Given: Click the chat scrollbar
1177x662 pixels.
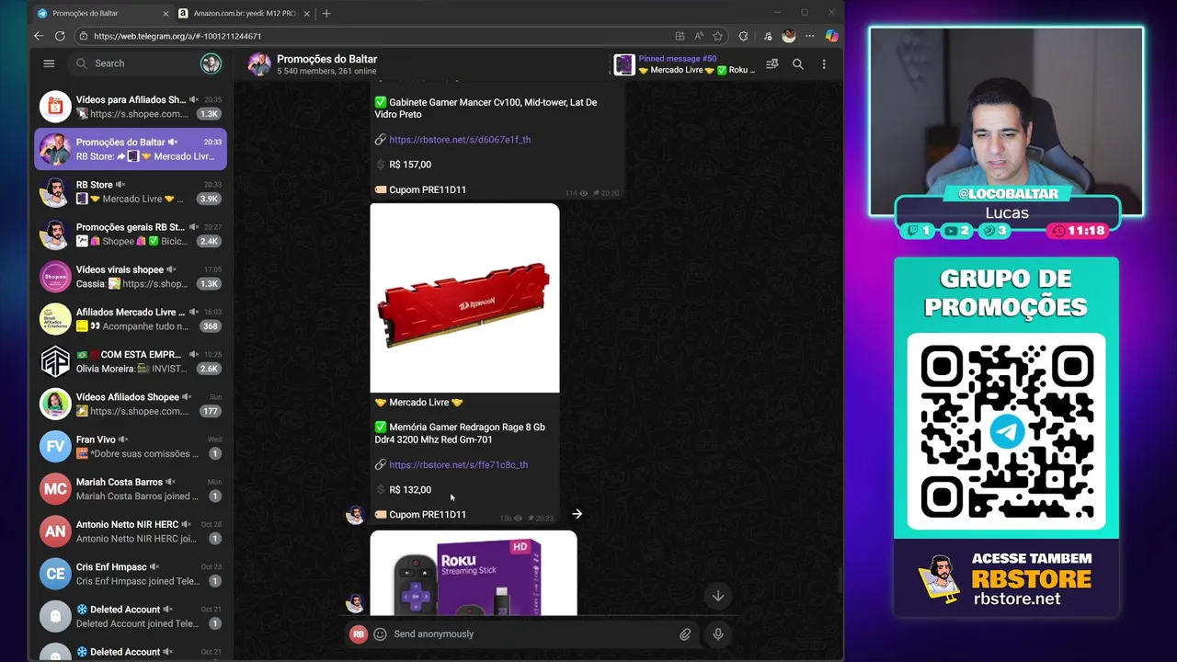Looking at the screenshot, I should pos(840,581).
